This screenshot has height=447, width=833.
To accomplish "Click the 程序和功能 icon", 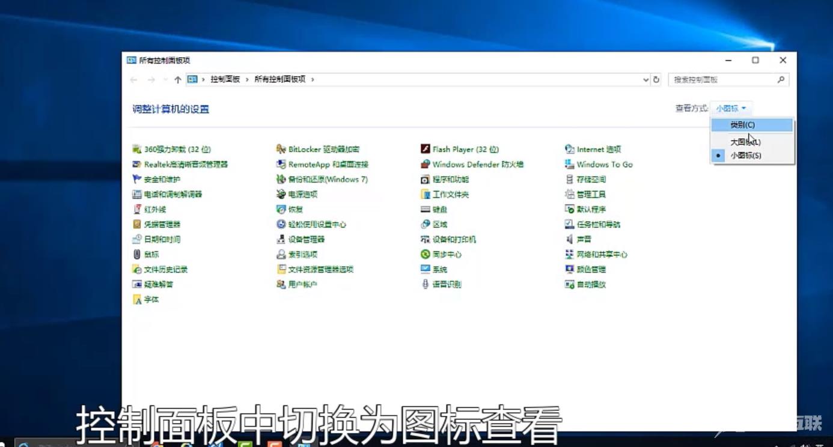I will pyautogui.click(x=425, y=179).
